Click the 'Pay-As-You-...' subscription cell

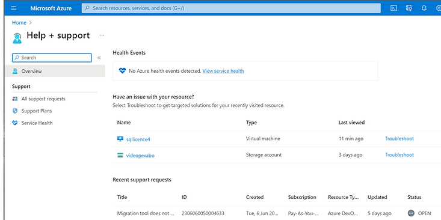click(x=303, y=213)
